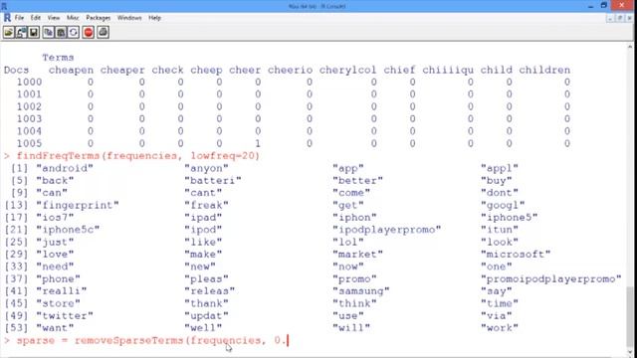The height and width of the screenshot is (358, 637).
Task: Click the children column header
Action: [x=544, y=71]
